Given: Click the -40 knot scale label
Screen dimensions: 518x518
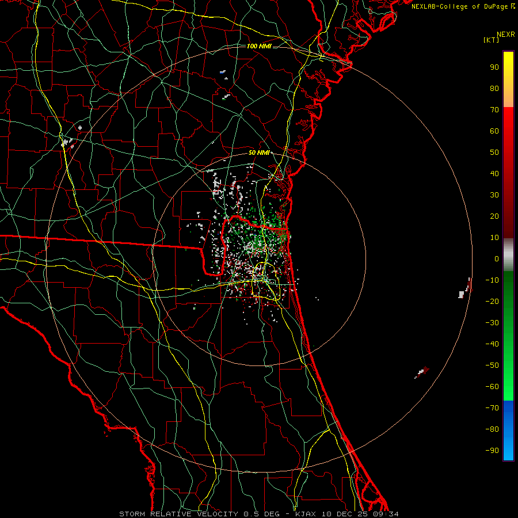Looking at the screenshot, I should click(492, 344).
